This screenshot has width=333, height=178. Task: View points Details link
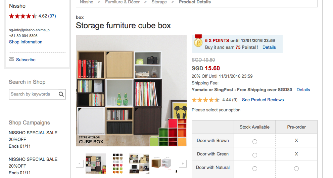pos(269,47)
